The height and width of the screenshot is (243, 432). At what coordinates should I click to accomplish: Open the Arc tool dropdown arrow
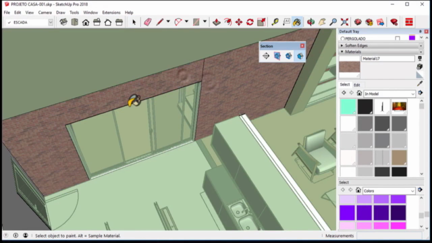tap(186, 22)
